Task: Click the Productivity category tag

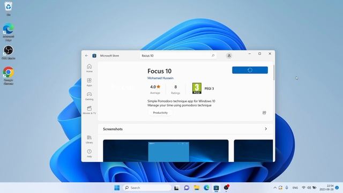Action: pos(160,113)
